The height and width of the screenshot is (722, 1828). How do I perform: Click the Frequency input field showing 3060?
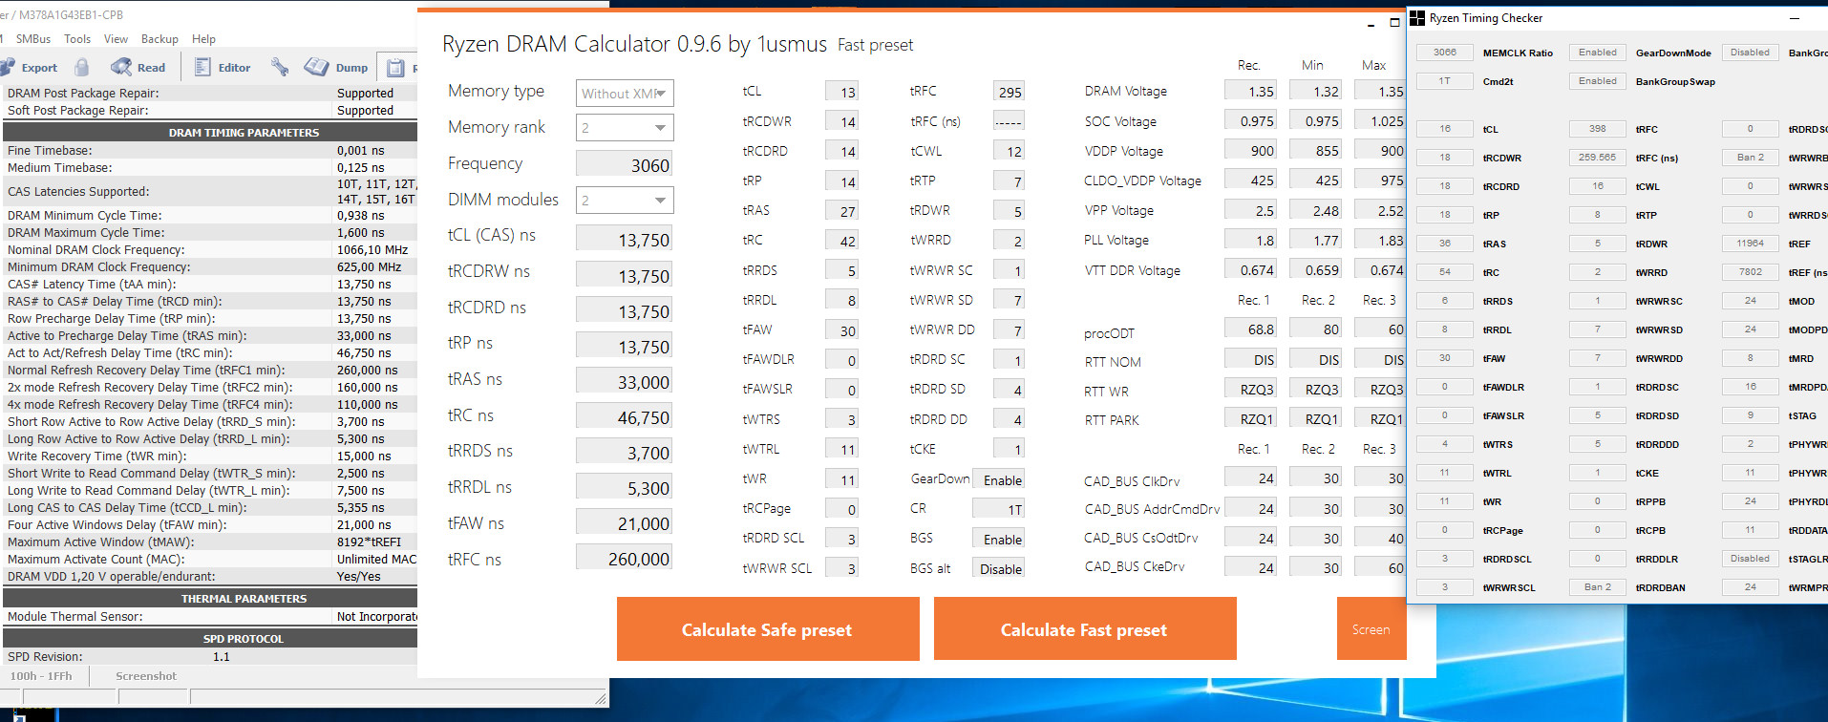pos(625,164)
